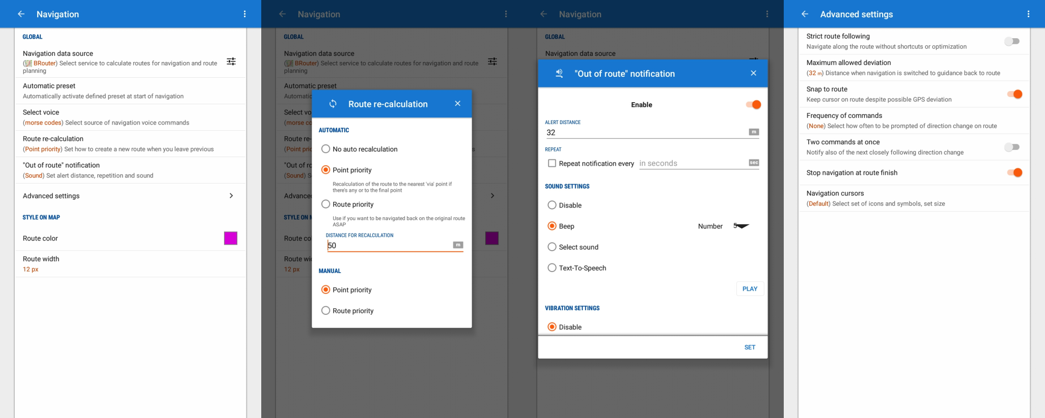Expand Advanced settings chevron
The height and width of the screenshot is (418, 1045).
tap(231, 196)
